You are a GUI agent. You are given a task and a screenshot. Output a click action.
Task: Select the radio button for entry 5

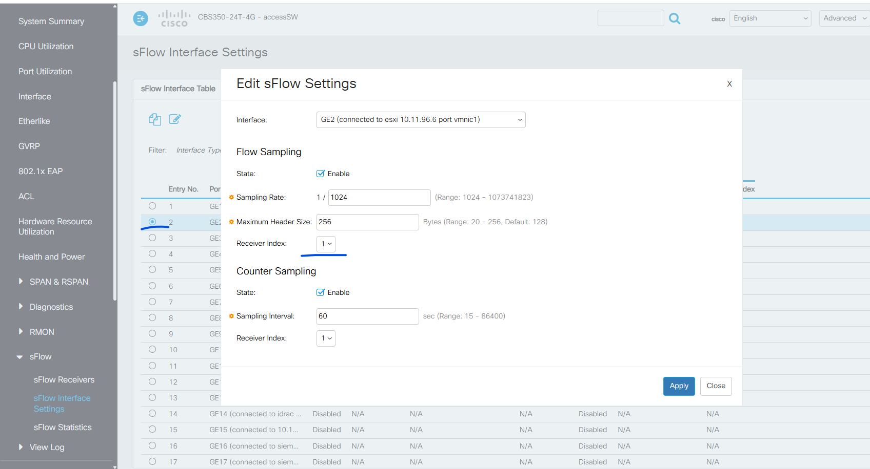point(152,269)
